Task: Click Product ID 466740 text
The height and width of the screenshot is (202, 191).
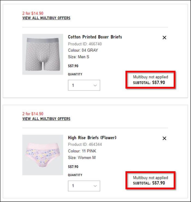Action: [85, 44]
